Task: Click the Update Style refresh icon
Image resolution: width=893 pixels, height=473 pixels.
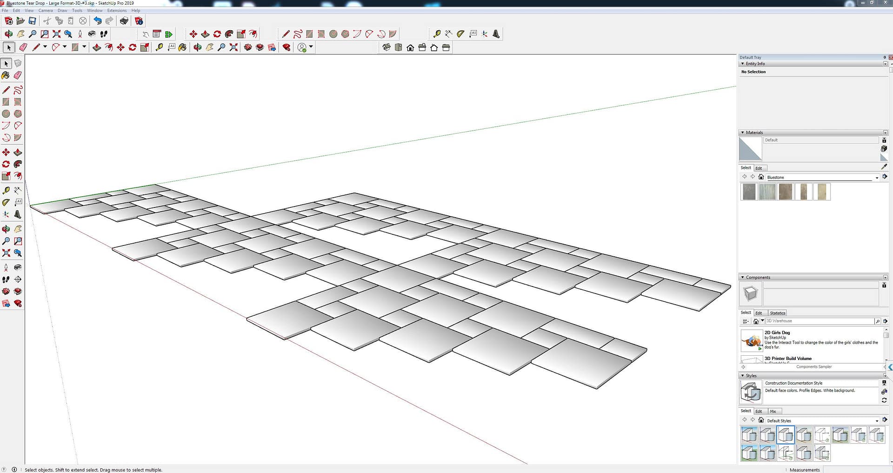Action: (884, 400)
